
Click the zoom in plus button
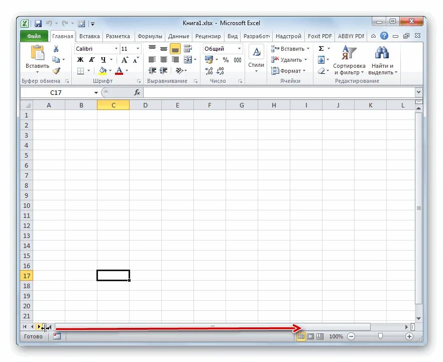409,336
